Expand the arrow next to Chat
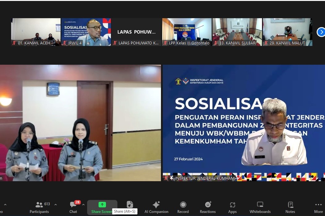 pos(83,205)
